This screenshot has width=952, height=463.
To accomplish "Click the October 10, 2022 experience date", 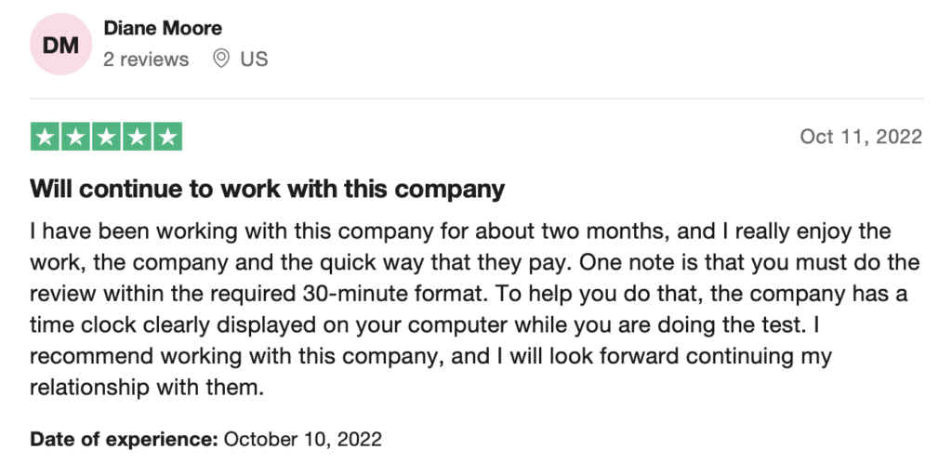I will 303,439.
